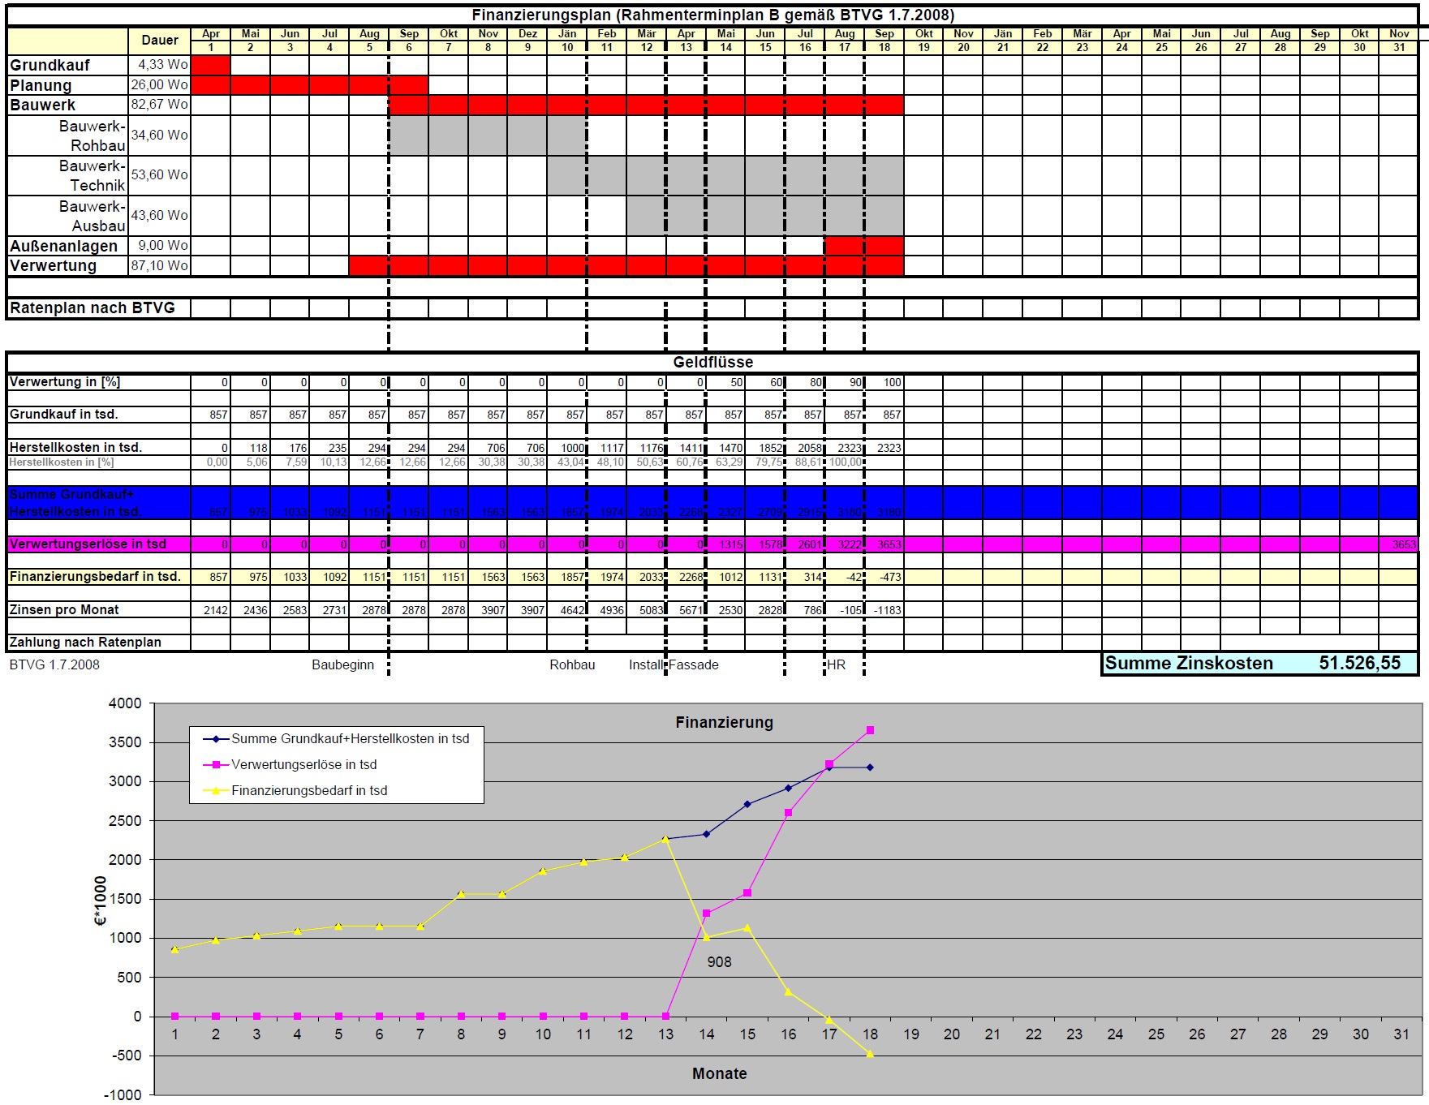Image resolution: width=1429 pixels, height=1105 pixels.
Task: Click the Geldflüsse section header
Action: tap(712, 363)
